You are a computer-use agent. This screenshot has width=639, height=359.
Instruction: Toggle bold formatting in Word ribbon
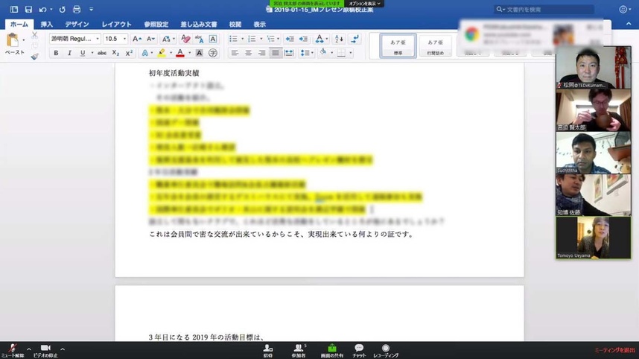[56, 53]
